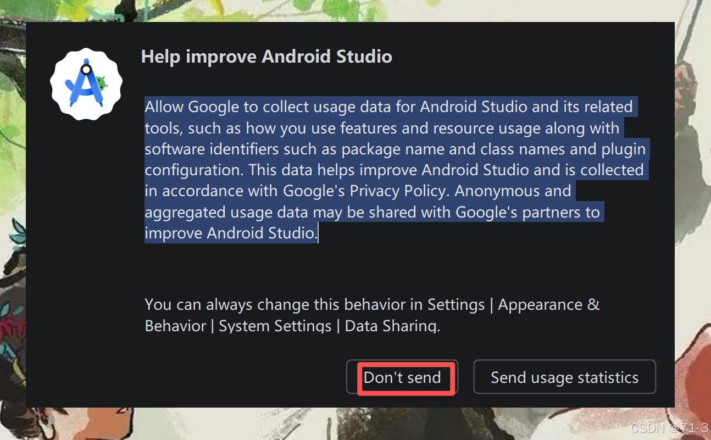
Task: Click the "Help improve Android Studio" heading
Action: pyautogui.click(x=266, y=57)
